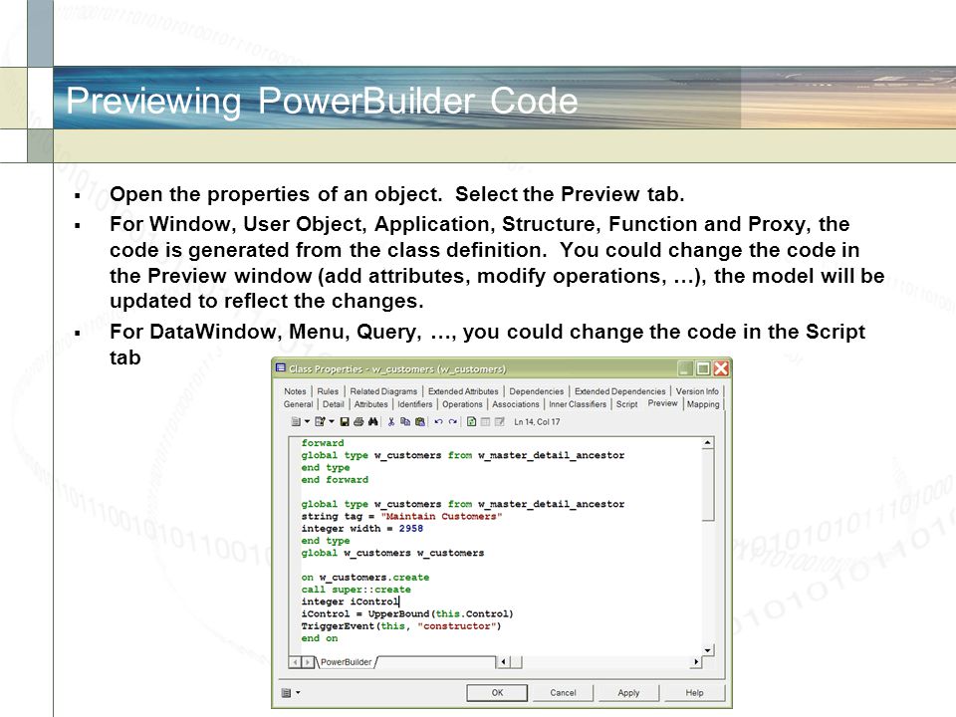Click the code line 'integer iControl'
This screenshot has height=717, width=956.
(x=350, y=601)
